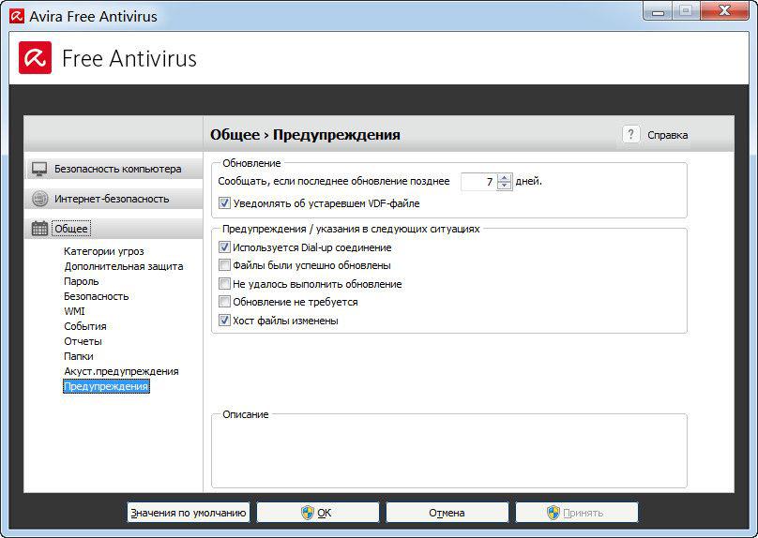Select the Папки item
Viewport: 758px width, 538px height.
click(x=79, y=356)
